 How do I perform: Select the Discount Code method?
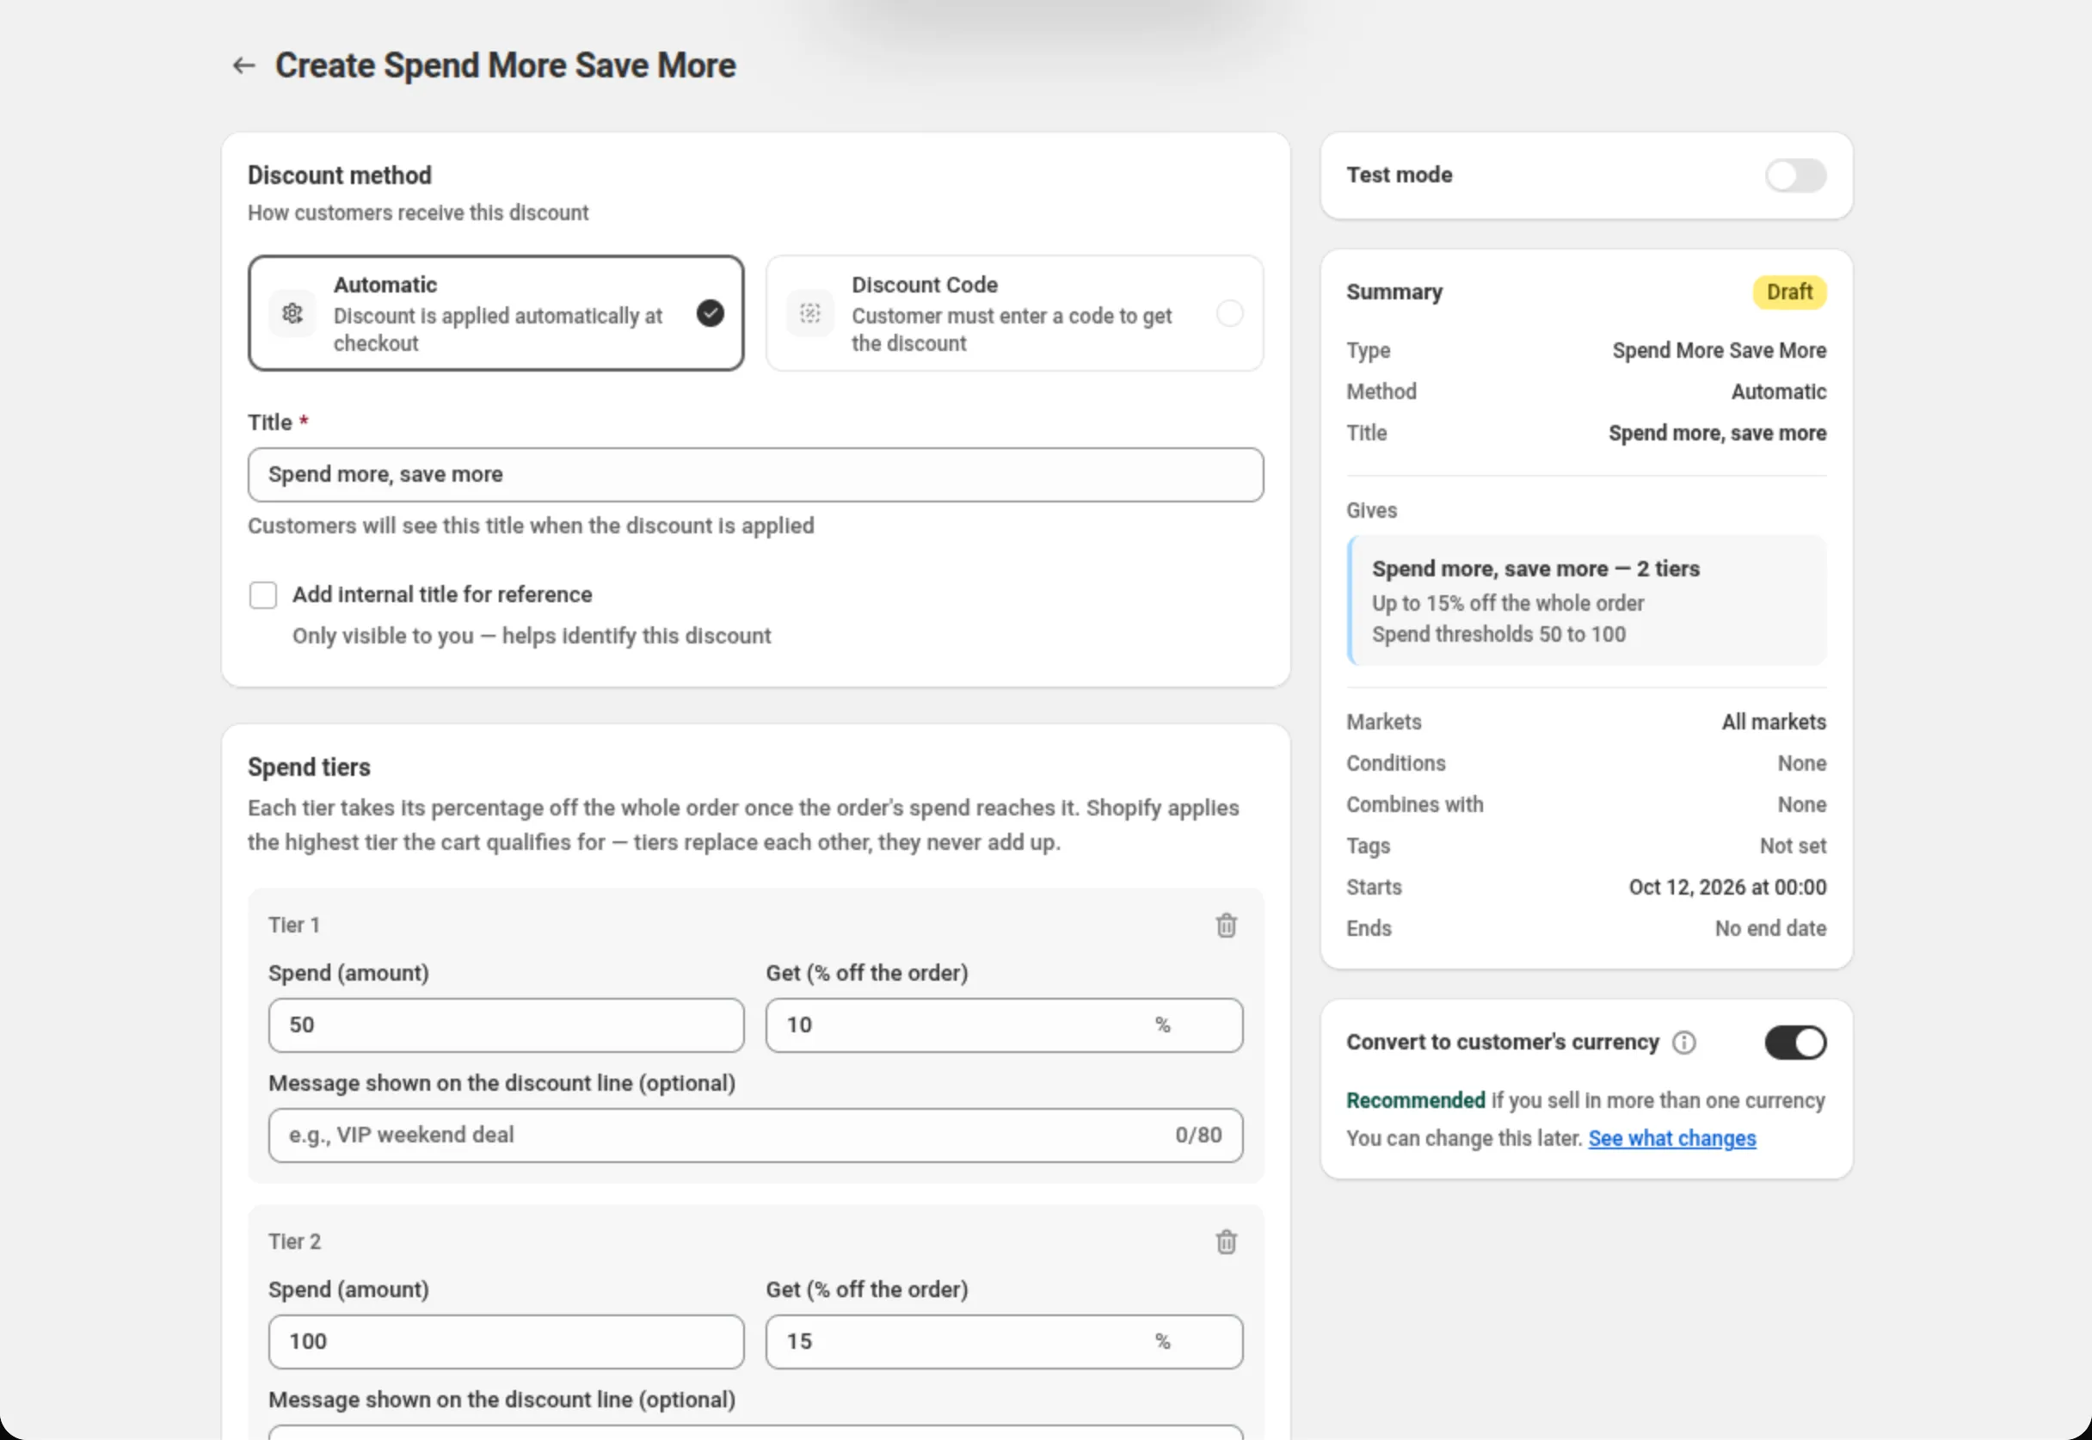click(1014, 313)
